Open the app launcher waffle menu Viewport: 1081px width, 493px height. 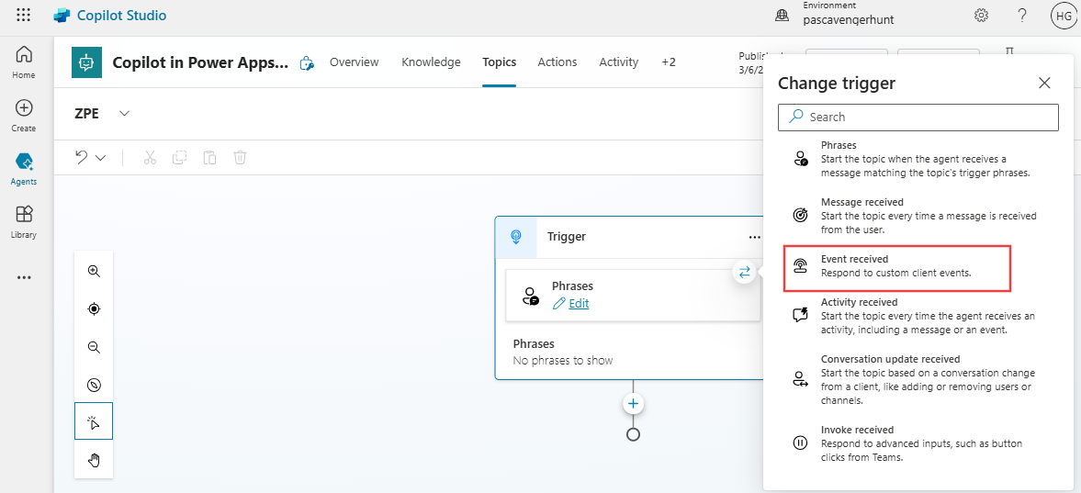[x=23, y=15]
